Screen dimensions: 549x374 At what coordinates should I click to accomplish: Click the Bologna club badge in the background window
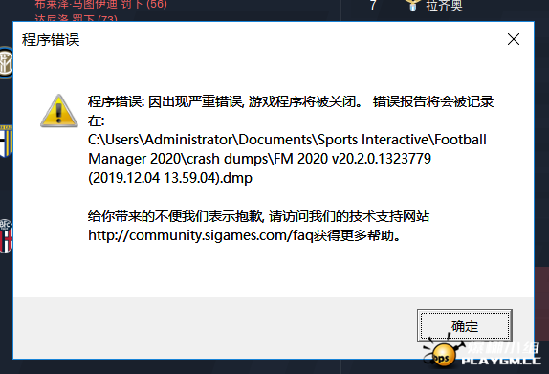[x=7, y=235]
